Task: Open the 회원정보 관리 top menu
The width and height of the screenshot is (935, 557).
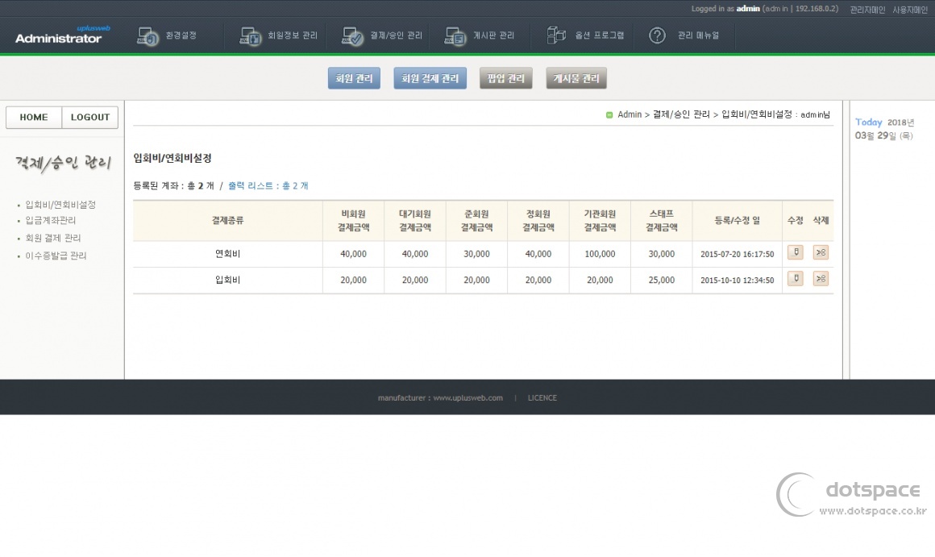Action: (279, 36)
